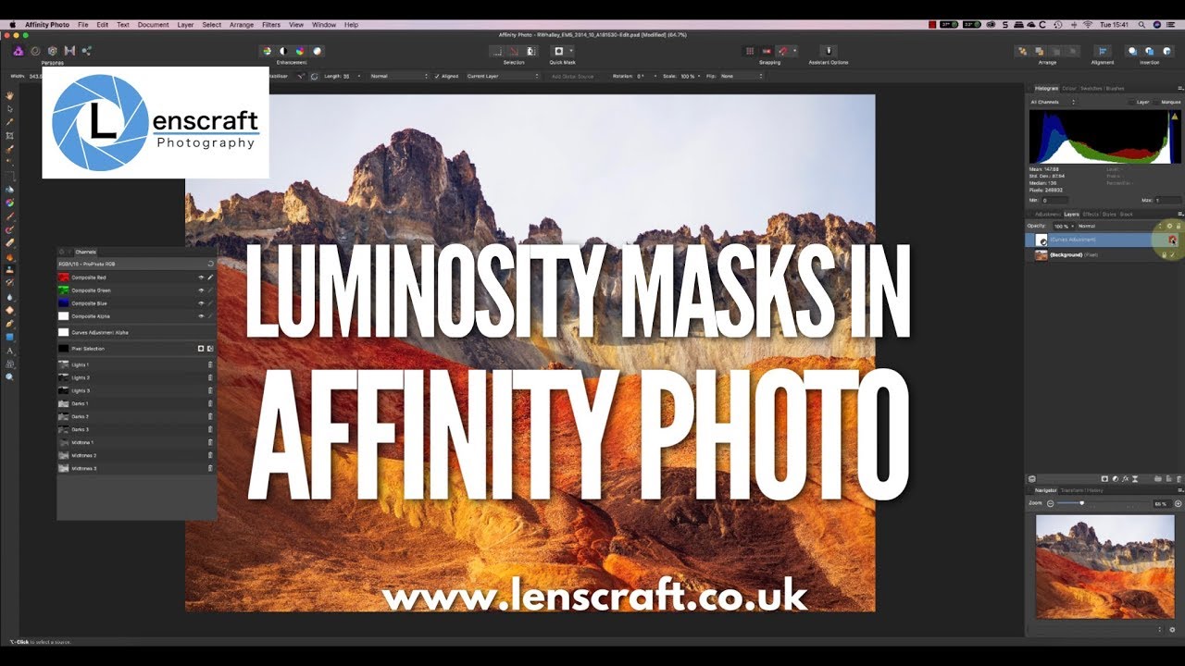1185x666 pixels.
Task: Enable the Marquee checkbox in Histogram
Action: coord(1157,102)
